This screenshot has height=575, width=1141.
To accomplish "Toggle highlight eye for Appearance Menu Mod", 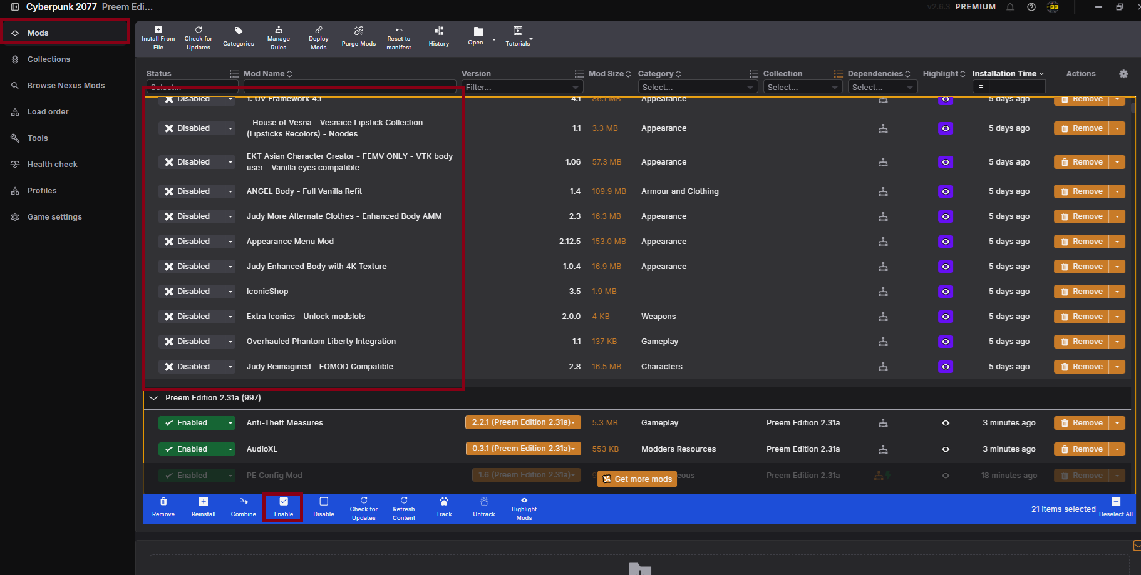I will [x=946, y=242].
